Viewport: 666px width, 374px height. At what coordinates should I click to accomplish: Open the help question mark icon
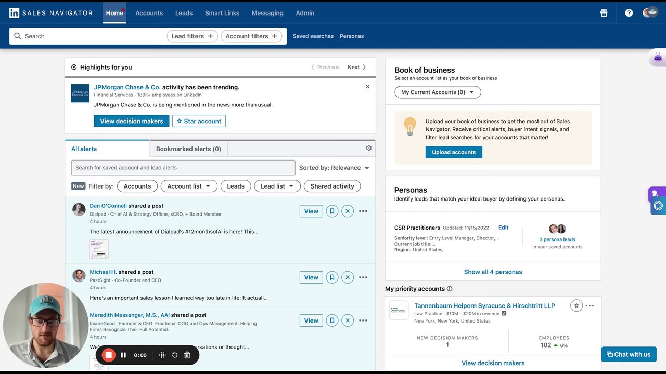pos(629,13)
